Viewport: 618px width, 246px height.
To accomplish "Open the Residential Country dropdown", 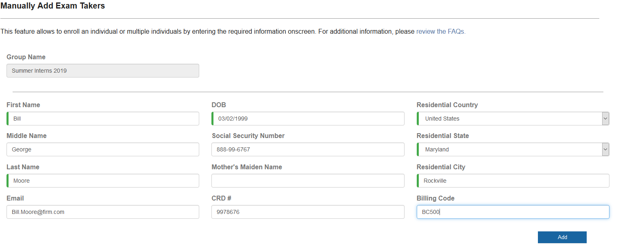I will 512,119.
